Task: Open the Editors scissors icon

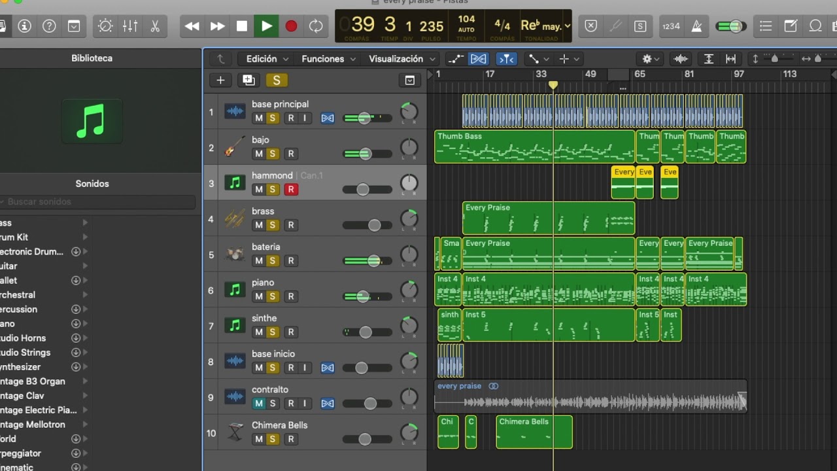Action: coord(155,26)
